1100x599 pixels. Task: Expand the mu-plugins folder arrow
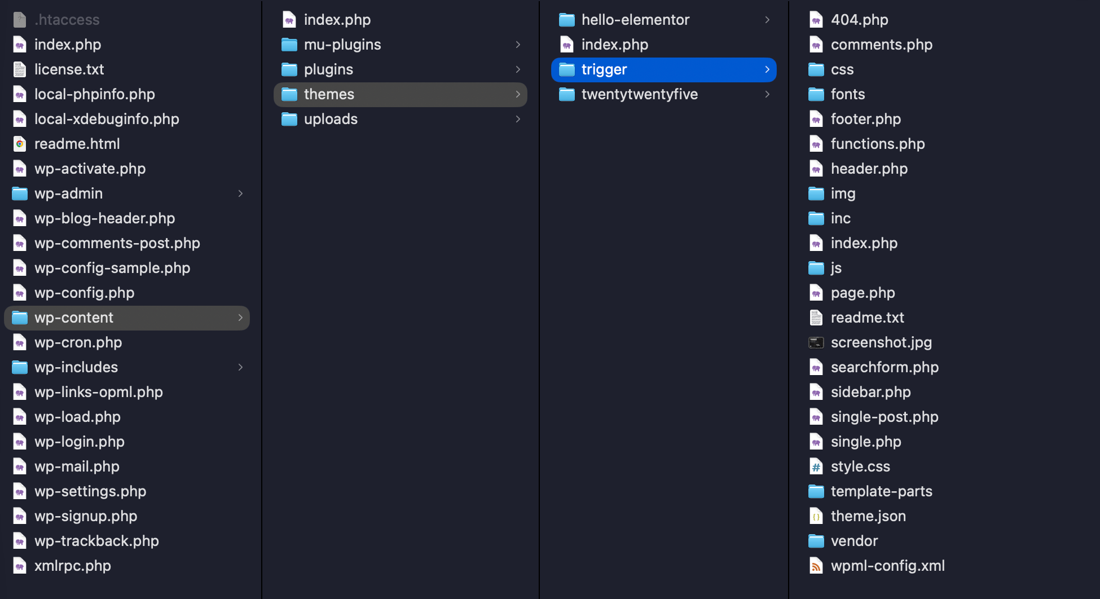pos(518,45)
